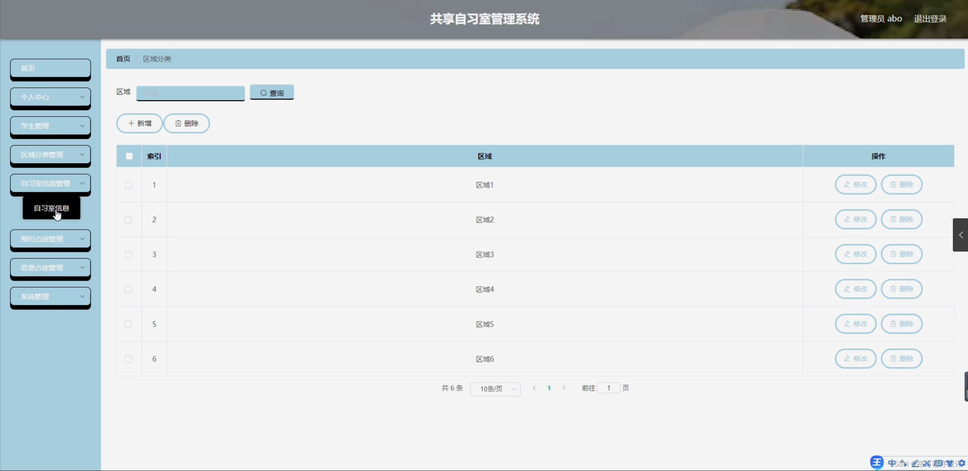This screenshot has width=968, height=471.
Task: Open the 10条/页 page size dropdown
Action: pyautogui.click(x=495, y=389)
